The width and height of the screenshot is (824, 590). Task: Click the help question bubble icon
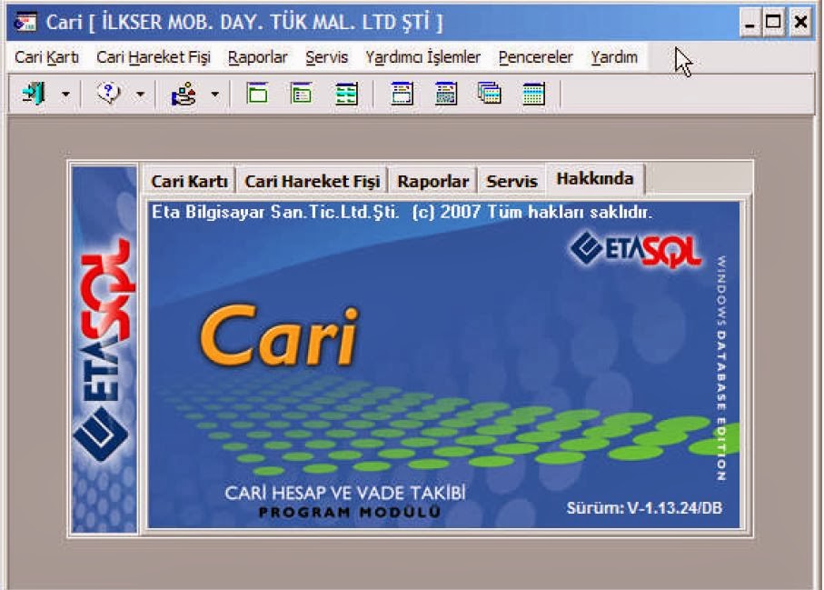[108, 95]
